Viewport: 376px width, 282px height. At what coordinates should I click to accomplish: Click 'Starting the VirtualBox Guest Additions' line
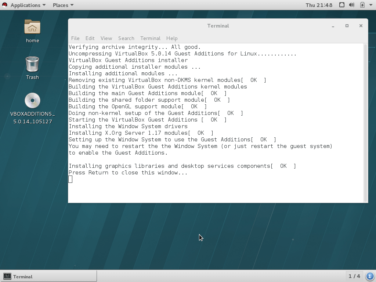[x=148, y=120]
